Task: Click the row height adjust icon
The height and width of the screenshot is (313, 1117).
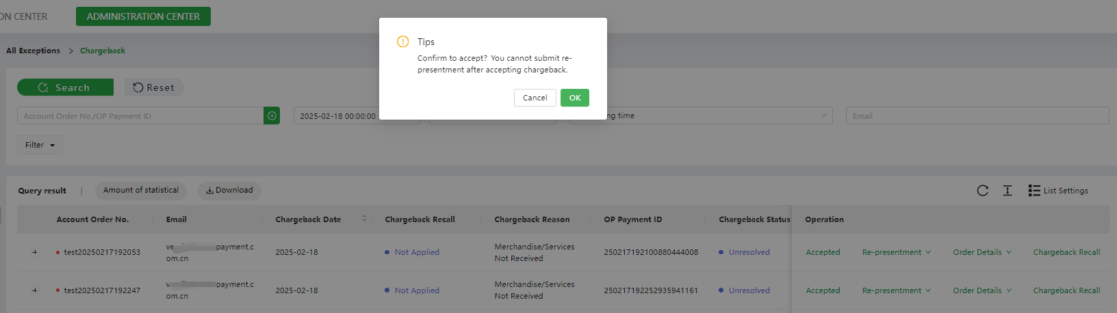Action: [x=1007, y=191]
